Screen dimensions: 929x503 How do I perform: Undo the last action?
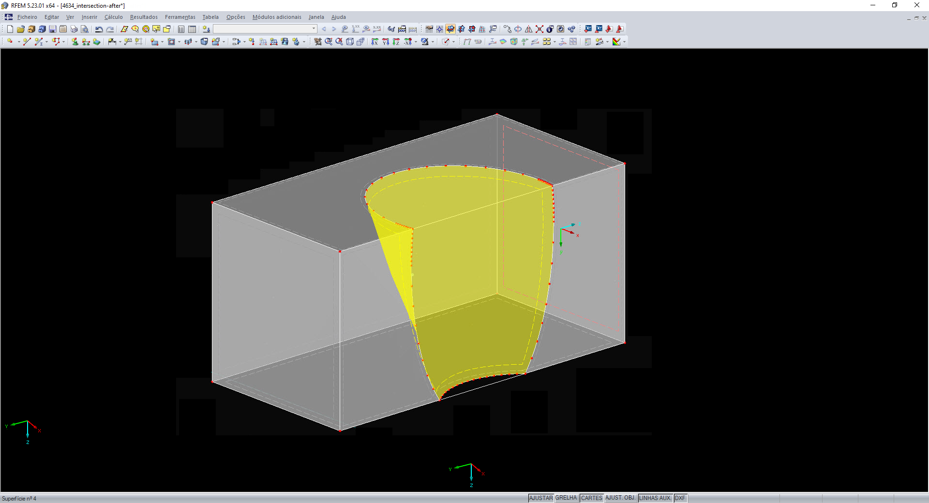click(x=99, y=29)
